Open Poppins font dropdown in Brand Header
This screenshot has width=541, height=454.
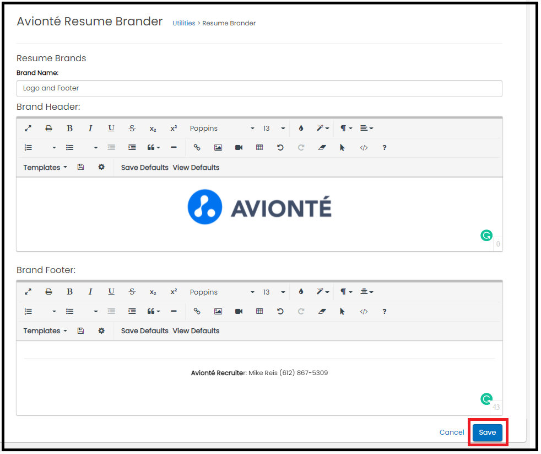point(222,129)
